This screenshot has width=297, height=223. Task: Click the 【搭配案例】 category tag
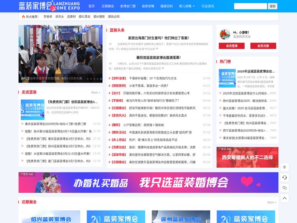118,86
